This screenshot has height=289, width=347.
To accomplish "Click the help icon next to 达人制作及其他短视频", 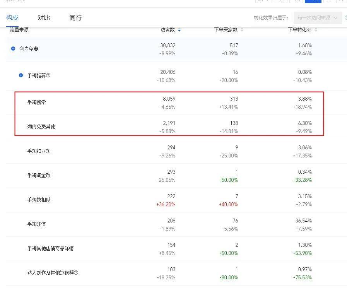I will (76, 273).
